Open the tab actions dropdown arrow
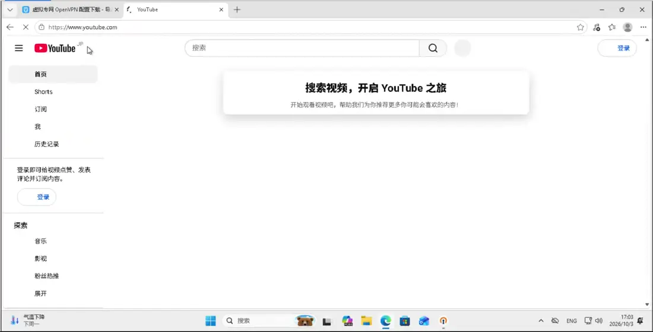This screenshot has width=653, height=332. point(10,9)
